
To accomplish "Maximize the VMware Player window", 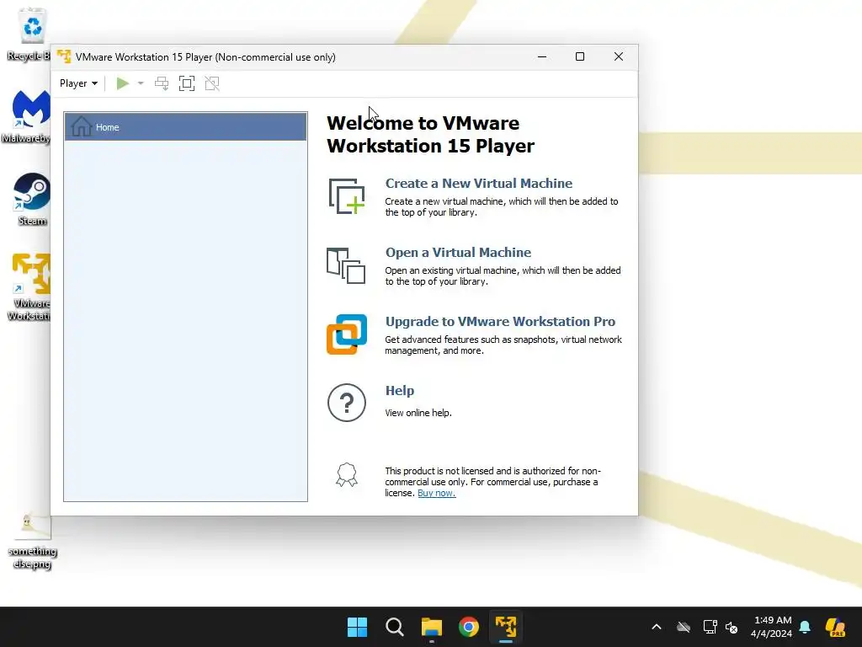I will click(x=580, y=56).
